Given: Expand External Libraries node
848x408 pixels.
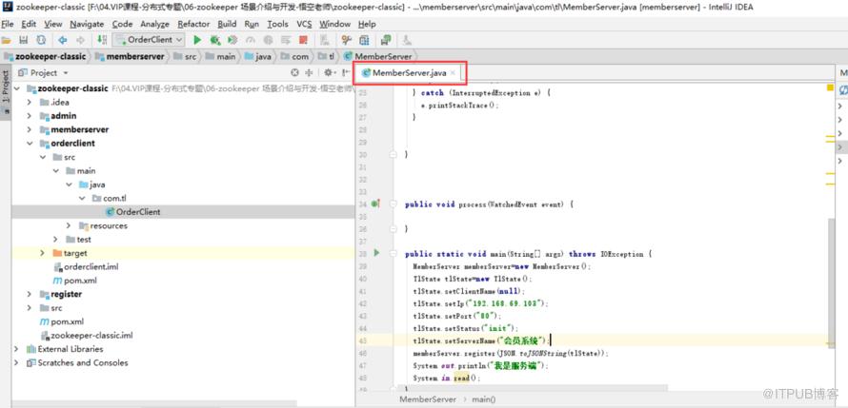Looking at the screenshot, I should [16, 349].
